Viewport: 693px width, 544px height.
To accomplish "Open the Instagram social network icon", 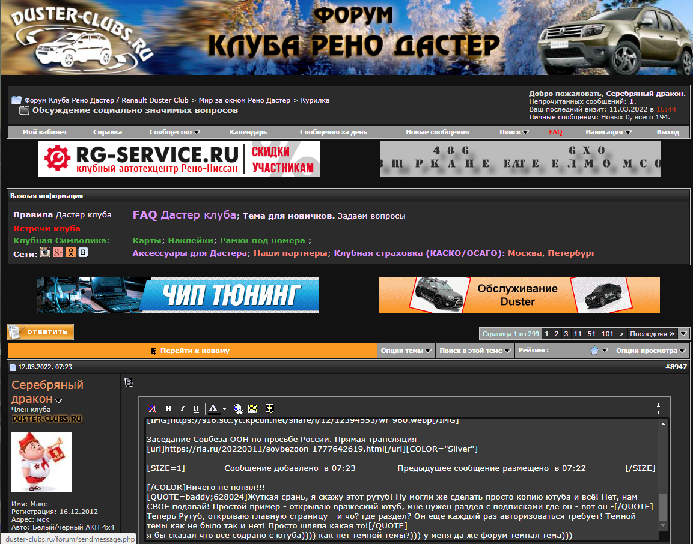I will pos(45,253).
